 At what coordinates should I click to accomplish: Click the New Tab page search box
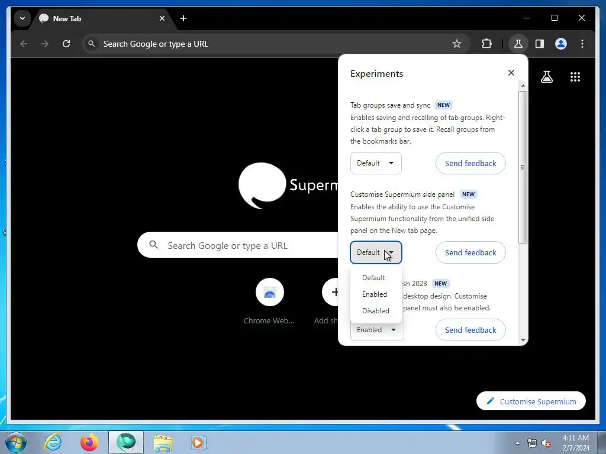238,245
